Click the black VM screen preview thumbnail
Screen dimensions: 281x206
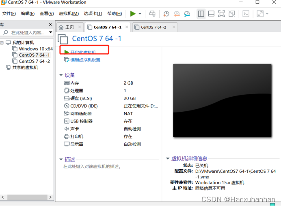point(222,101)
